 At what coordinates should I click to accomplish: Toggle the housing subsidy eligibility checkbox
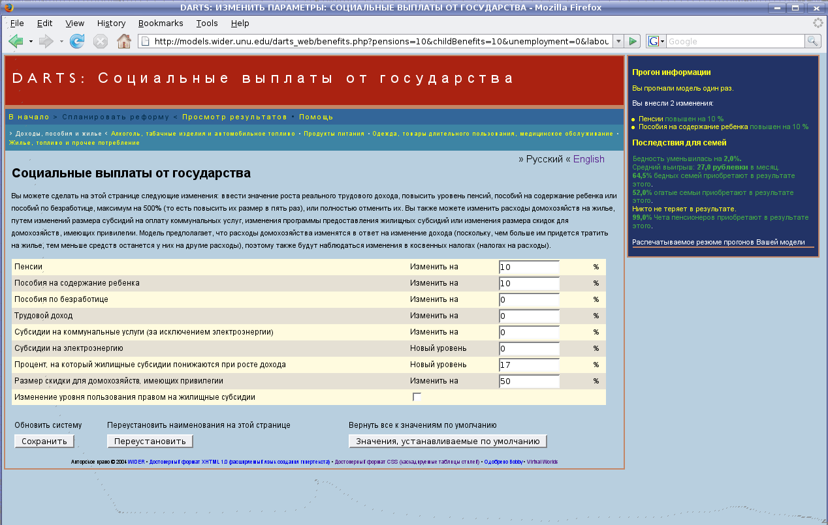(417, 397)
